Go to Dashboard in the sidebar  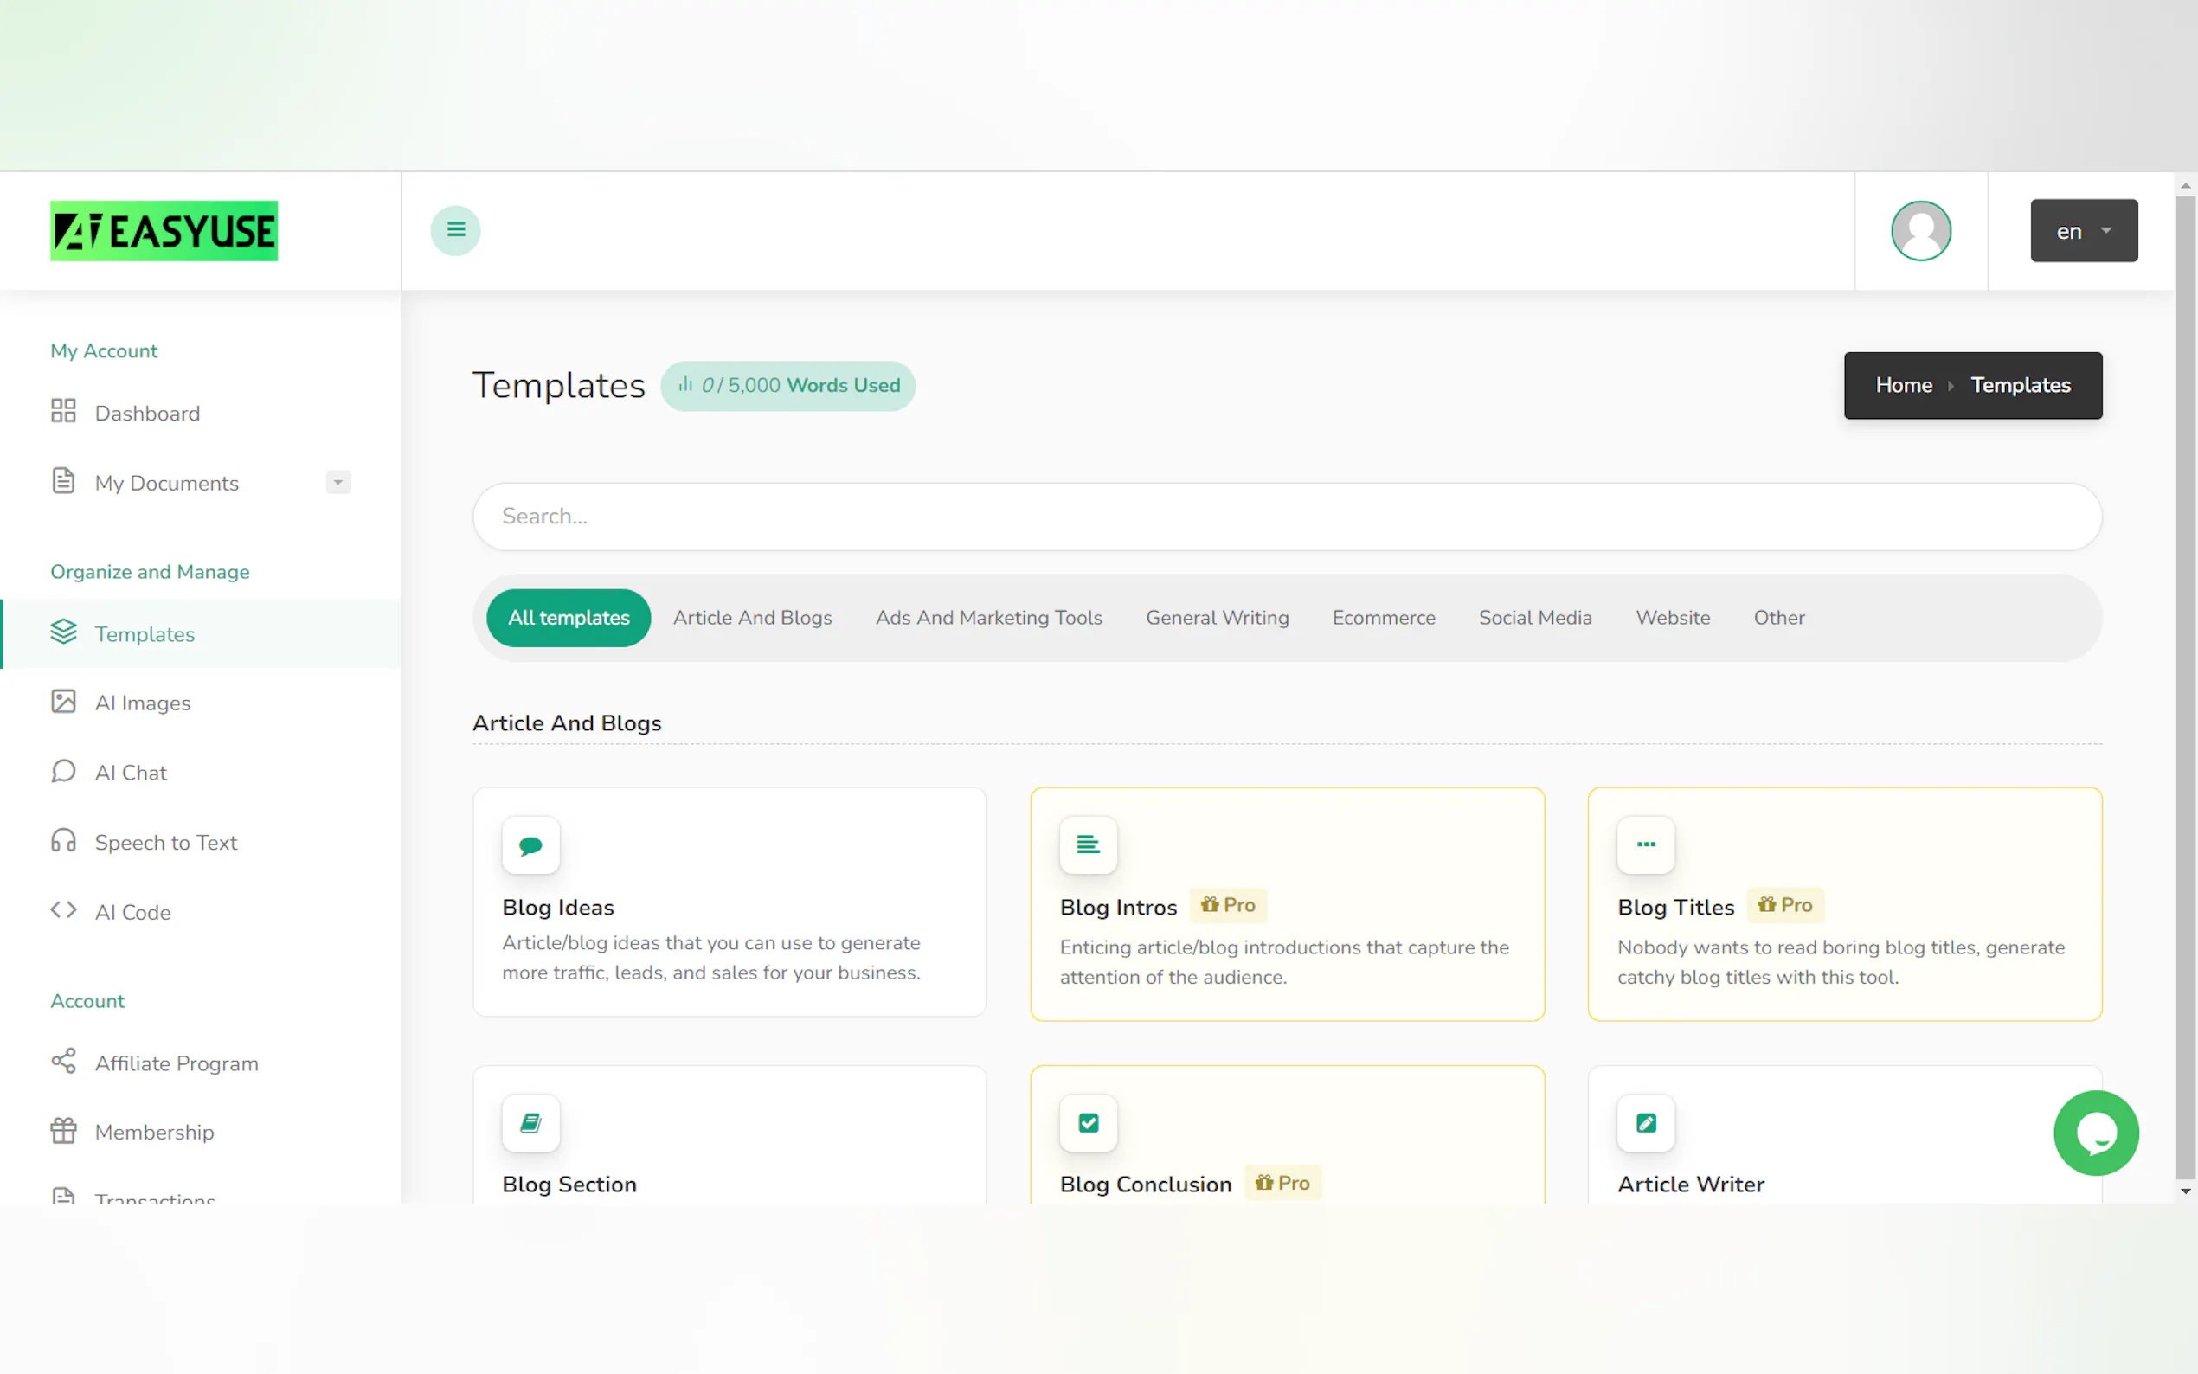coord(147,414)
